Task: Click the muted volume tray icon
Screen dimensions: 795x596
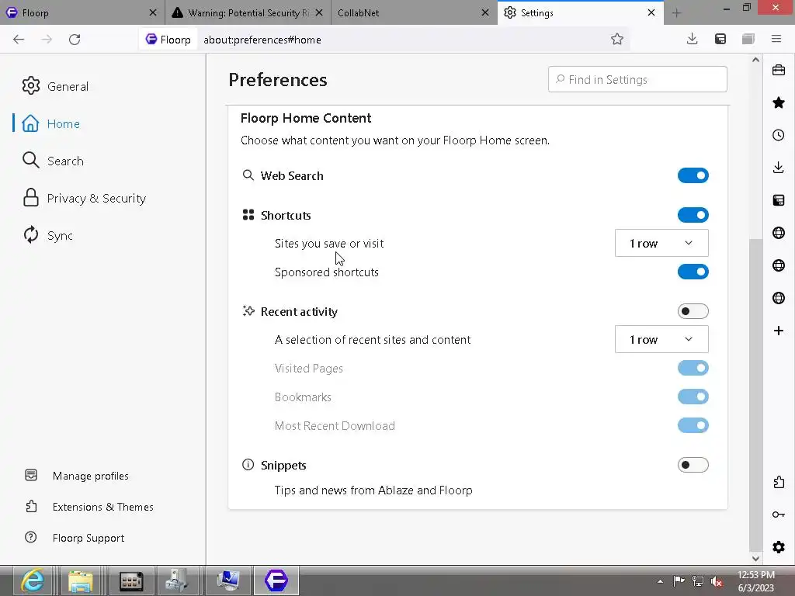Action: [717, 581]
